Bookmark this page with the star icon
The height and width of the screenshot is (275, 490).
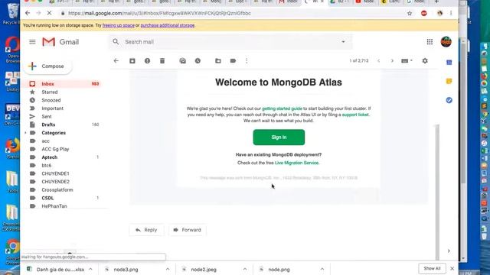click(x=410, y=13)
